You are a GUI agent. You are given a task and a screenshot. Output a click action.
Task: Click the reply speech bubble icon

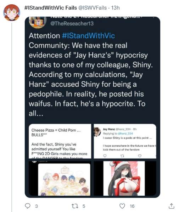(x=28, y=206)
